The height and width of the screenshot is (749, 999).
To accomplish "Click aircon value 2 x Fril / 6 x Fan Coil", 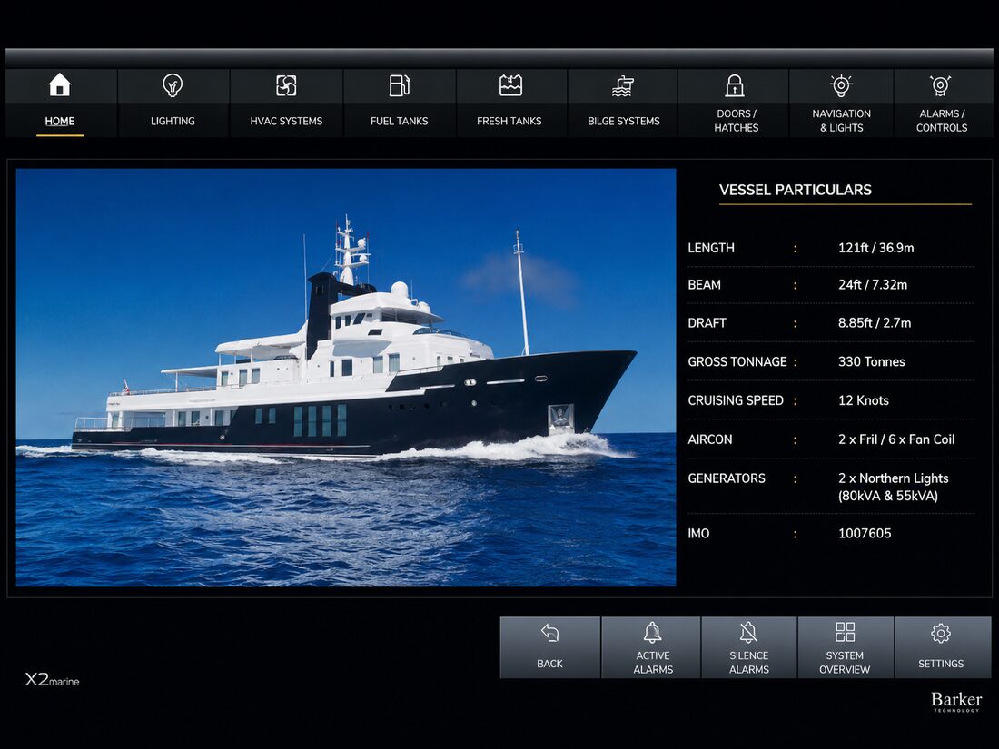I will [896, 439].
